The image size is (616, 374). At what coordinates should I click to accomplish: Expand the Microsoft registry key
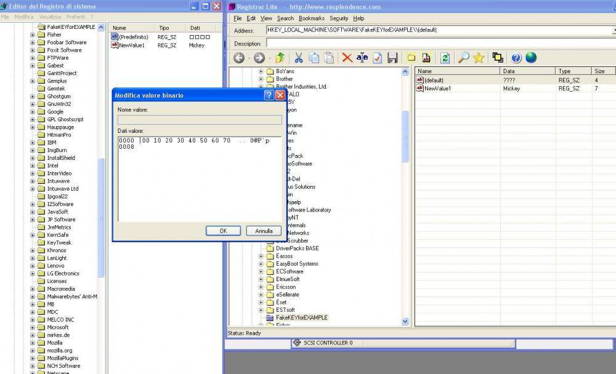33,327
